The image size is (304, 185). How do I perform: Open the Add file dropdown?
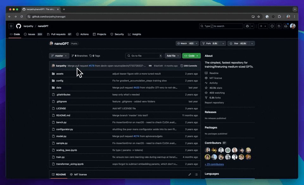click(x=173, y=55)
